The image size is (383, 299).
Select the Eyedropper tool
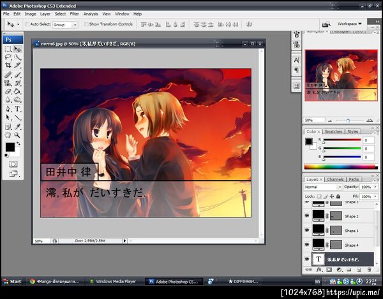(x=17, y=127)
